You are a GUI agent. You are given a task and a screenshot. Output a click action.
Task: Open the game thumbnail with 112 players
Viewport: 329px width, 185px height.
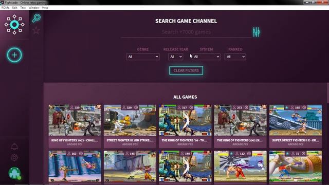240,166
